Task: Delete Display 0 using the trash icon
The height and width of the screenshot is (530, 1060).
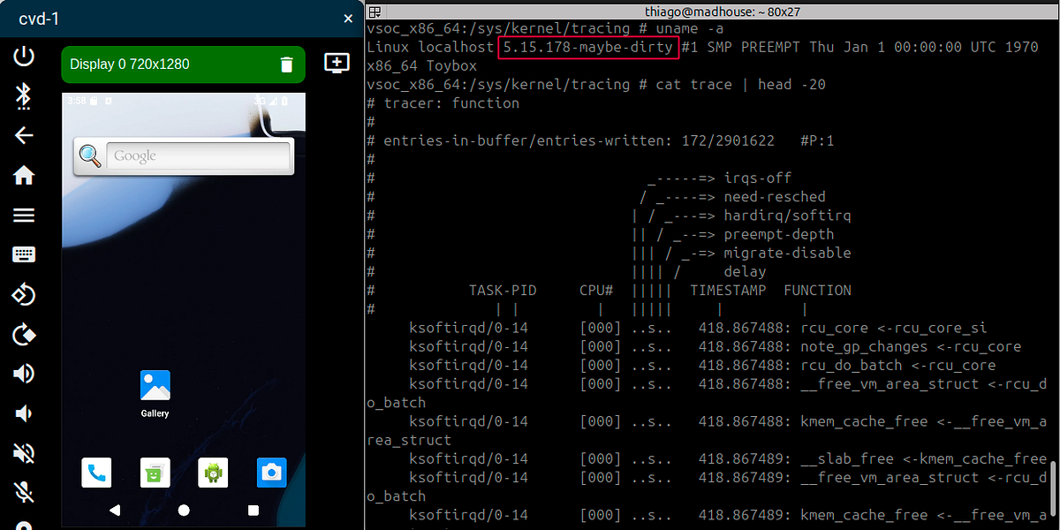Action: 286,63
